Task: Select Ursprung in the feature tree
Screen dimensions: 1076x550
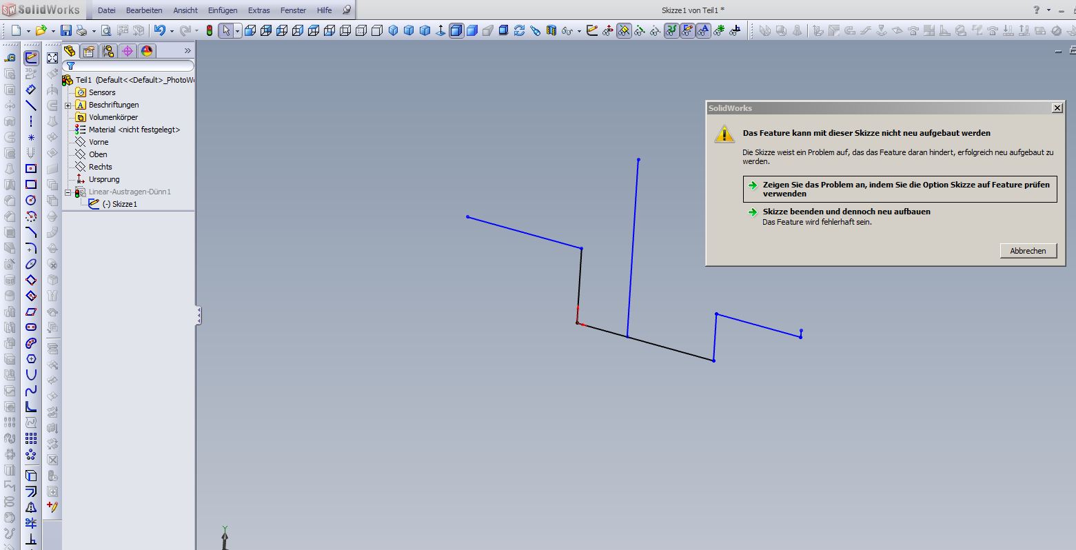Action: click(104, 179)
